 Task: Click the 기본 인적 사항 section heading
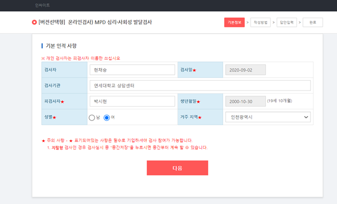[61, 46]
